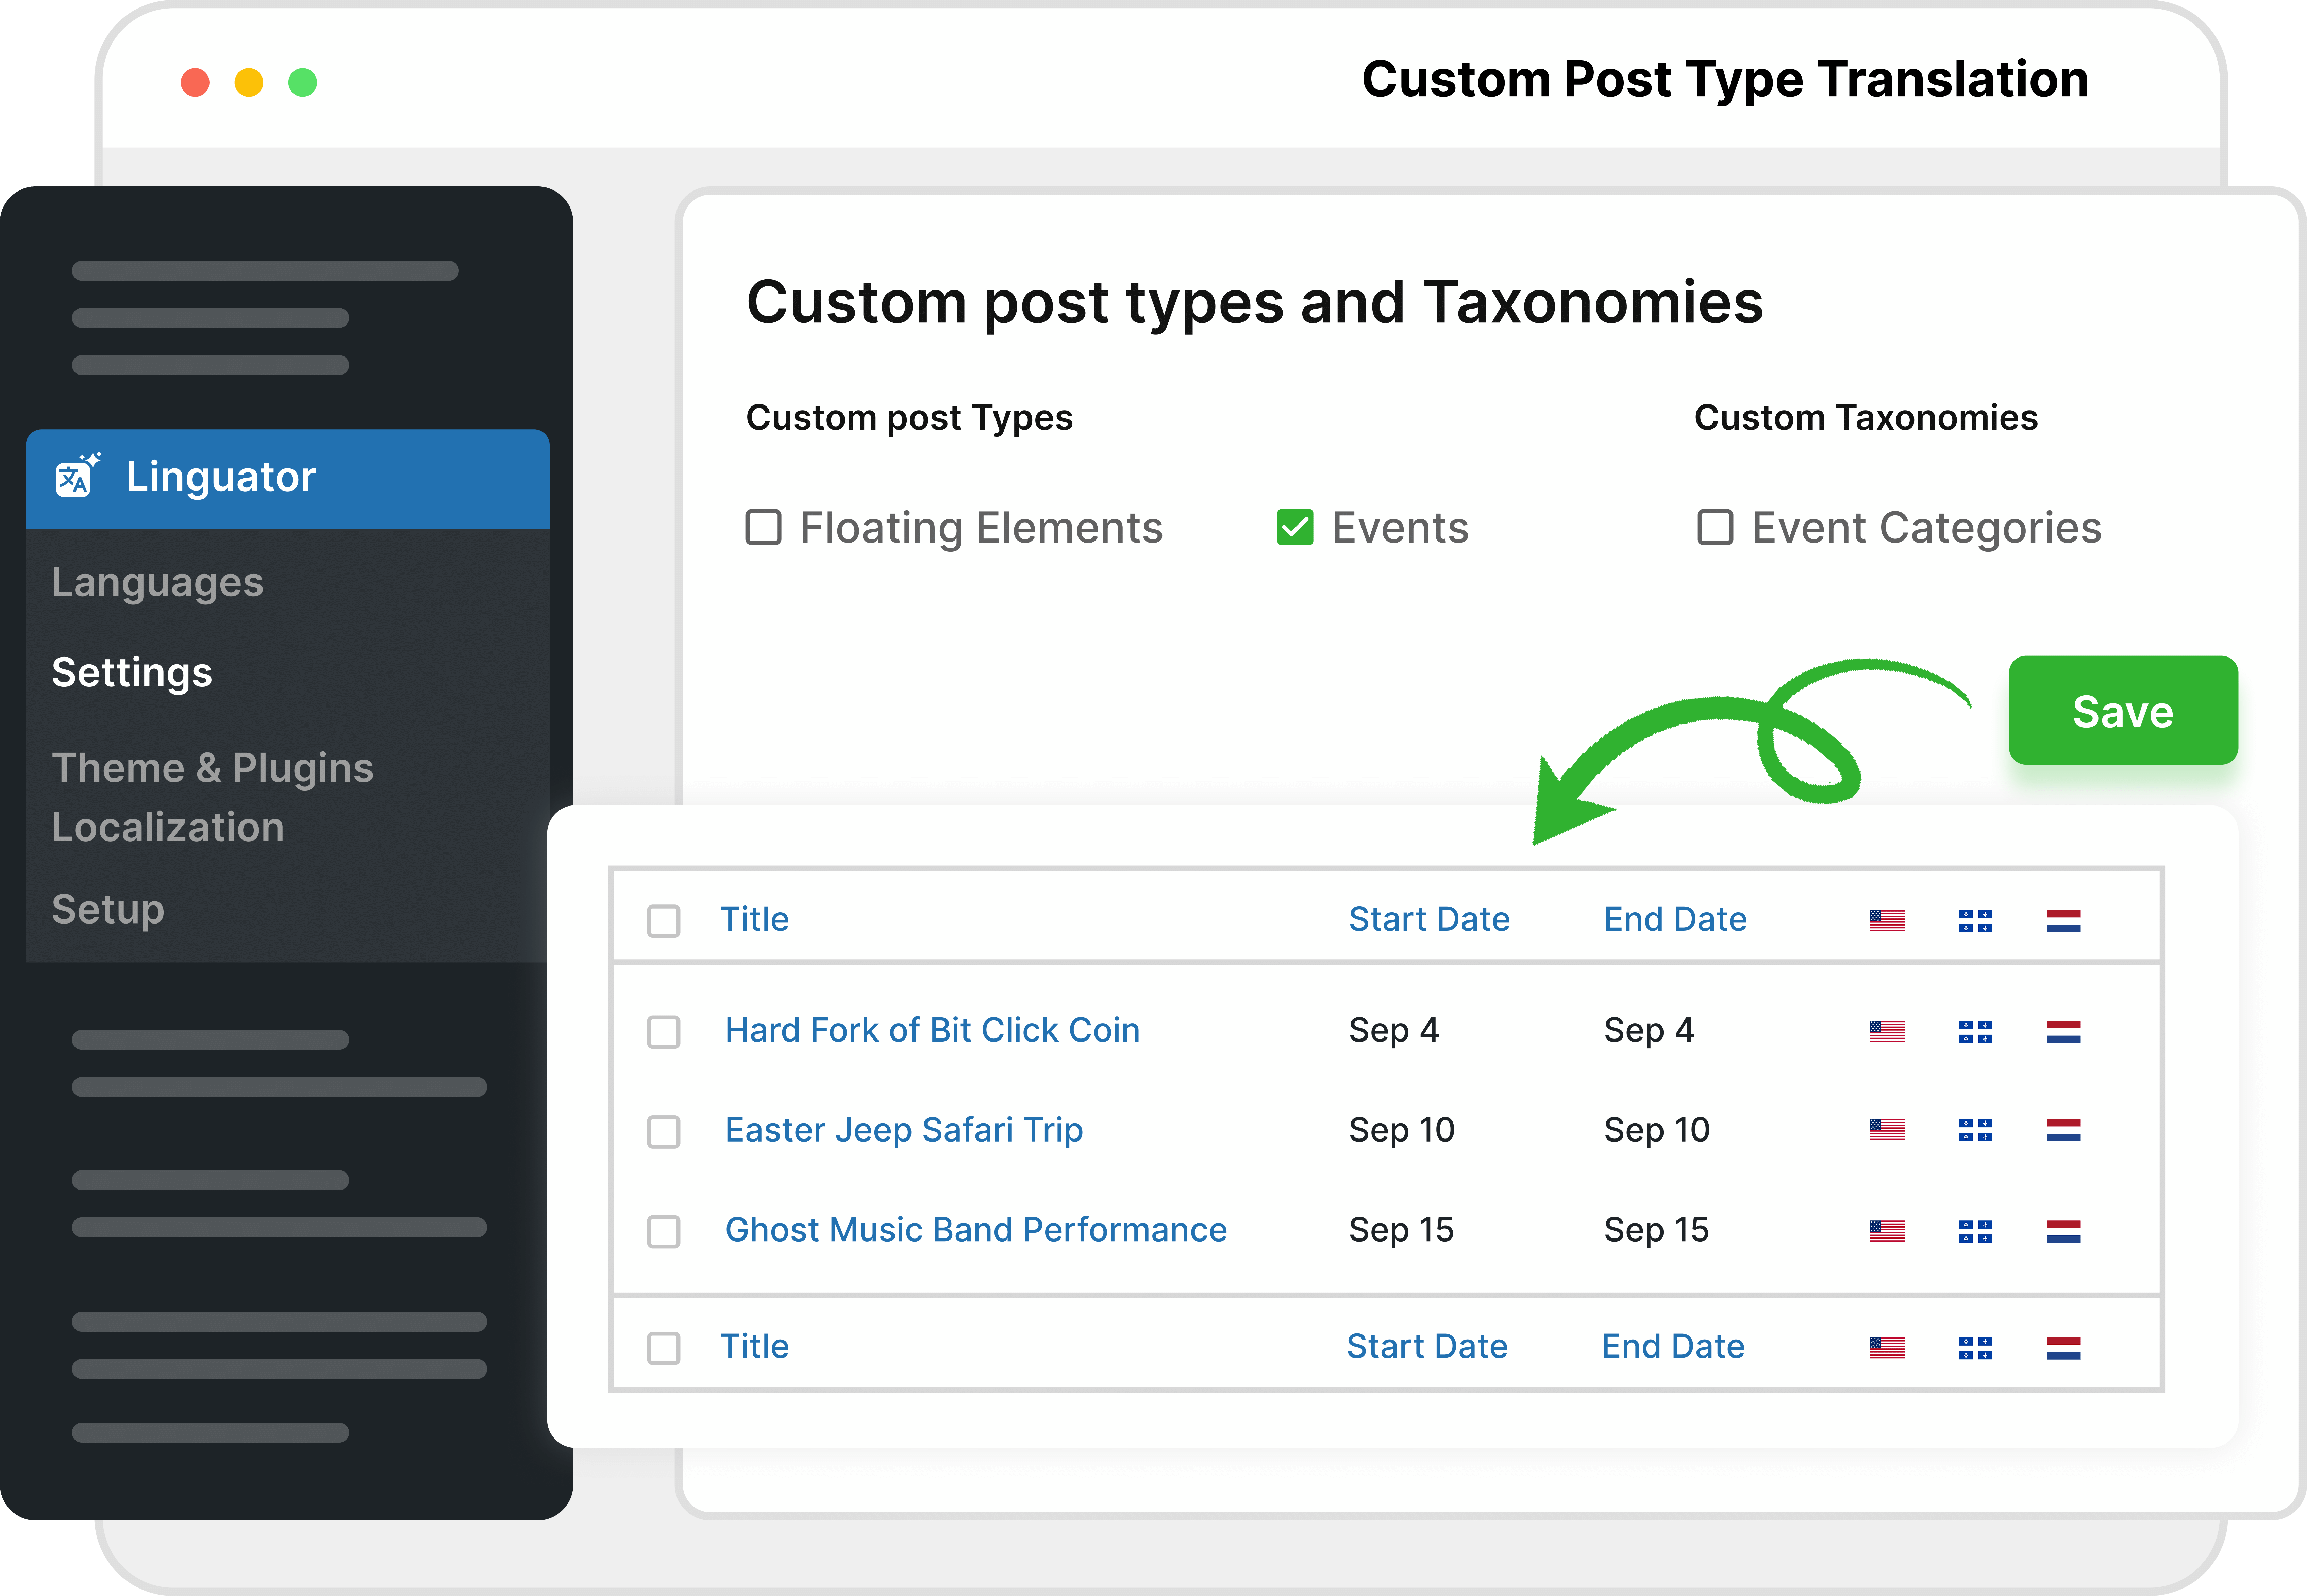Enable the Floating Elements checkbox
2307x1596 pixels.
click(x=763, y=527)
